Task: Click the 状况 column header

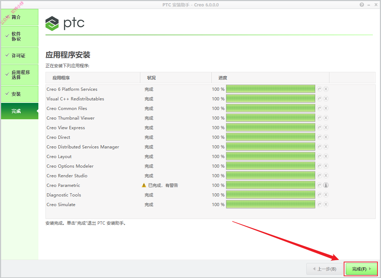Action: pos(176,78)
